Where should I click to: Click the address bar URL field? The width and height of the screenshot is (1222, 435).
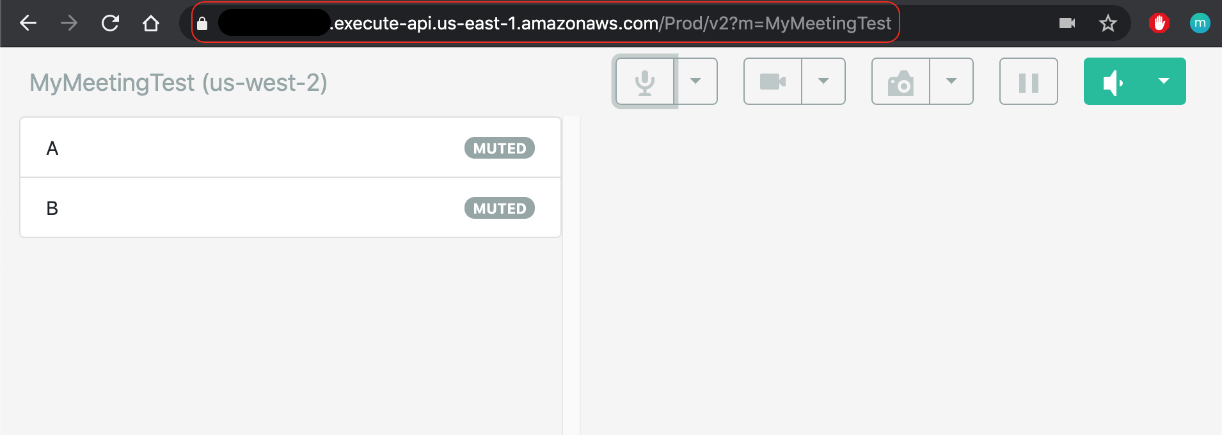(x=576, y=22)
